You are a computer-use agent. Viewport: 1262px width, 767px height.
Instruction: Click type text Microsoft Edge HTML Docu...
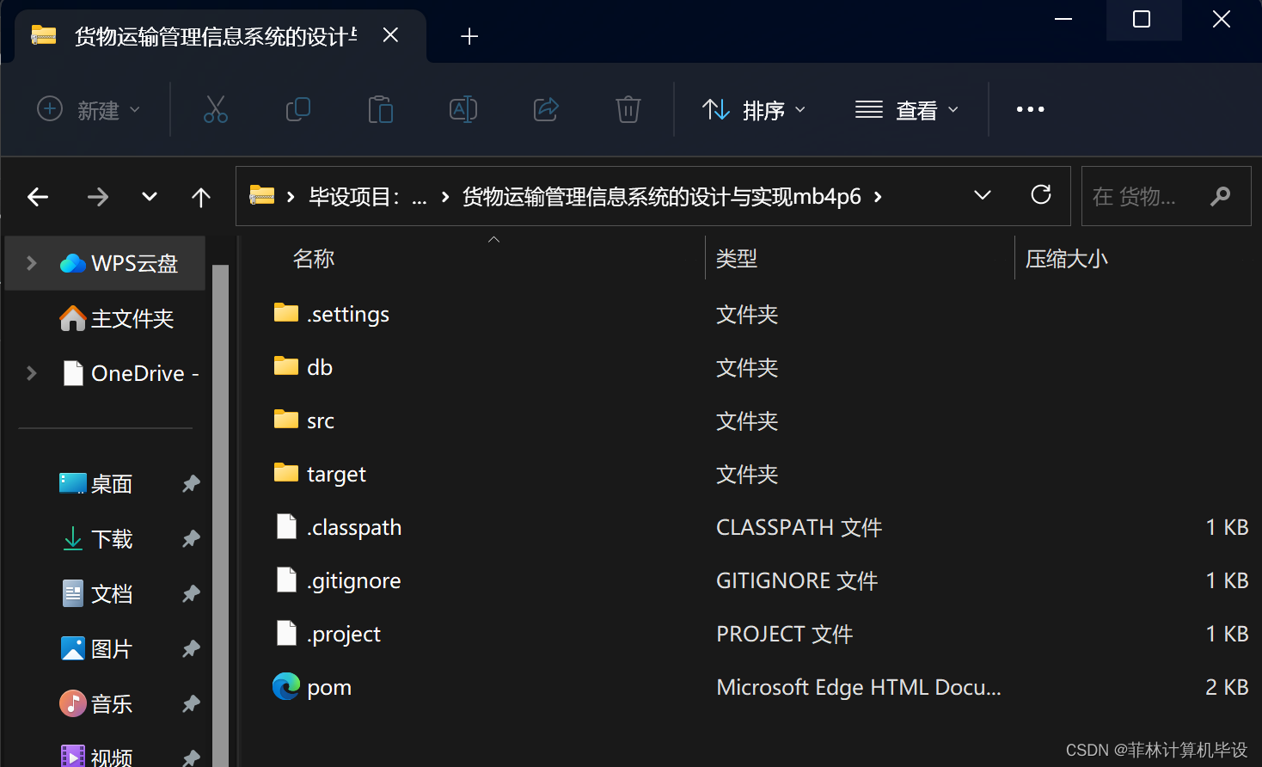pyautogui.click(x=859, y=687)
